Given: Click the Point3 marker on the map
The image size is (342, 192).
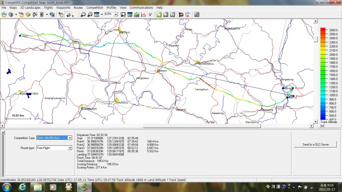Looking at the screenshot, I should click(x=293, y=88).
